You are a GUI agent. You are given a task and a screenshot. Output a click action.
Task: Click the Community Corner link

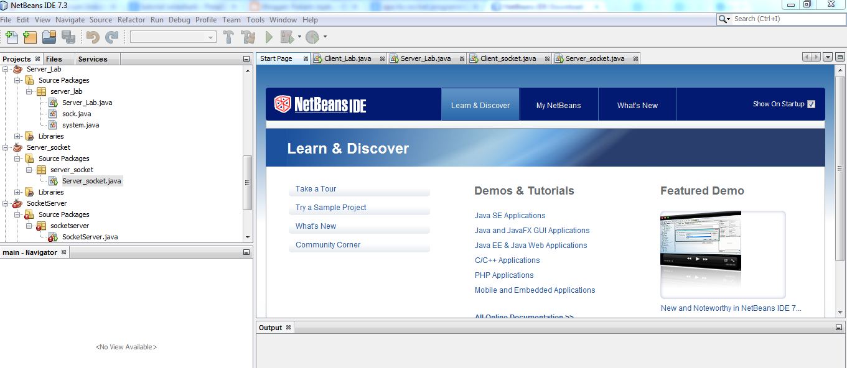(328, 245)
